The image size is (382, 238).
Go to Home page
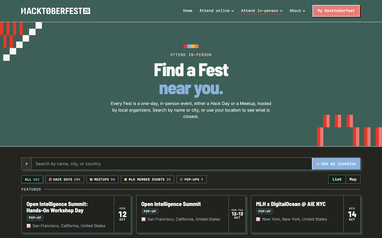(x=188, y=11)
